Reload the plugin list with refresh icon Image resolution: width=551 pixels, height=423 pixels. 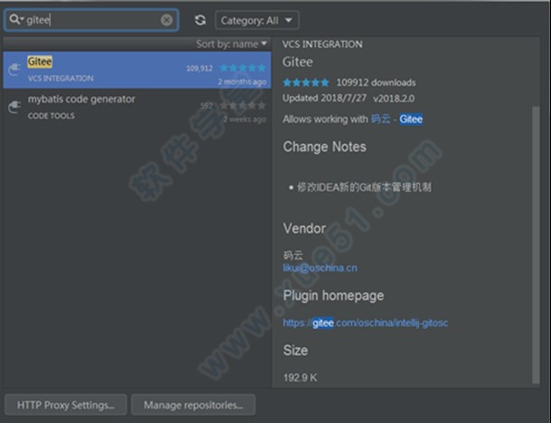tap(201, 20)
